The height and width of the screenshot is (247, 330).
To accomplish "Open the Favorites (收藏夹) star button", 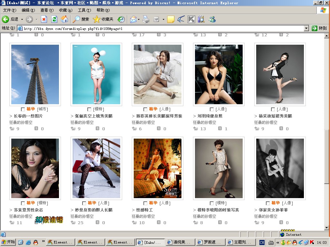I will pos(103,19).
